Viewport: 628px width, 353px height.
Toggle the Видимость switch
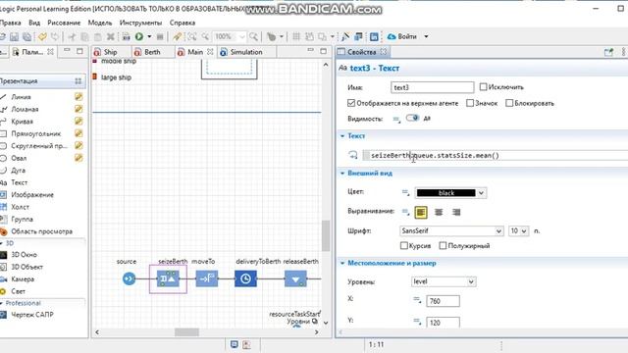[x=412, y=118]
